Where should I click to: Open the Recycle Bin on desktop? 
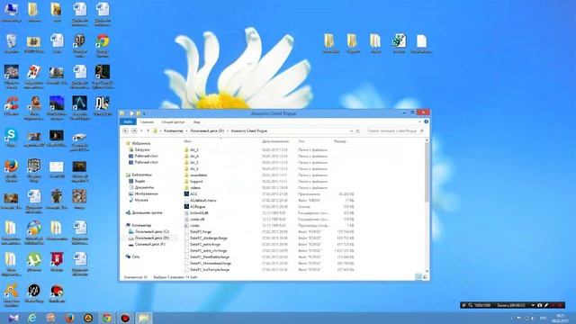pyautogui.click(x=11, y=44)
